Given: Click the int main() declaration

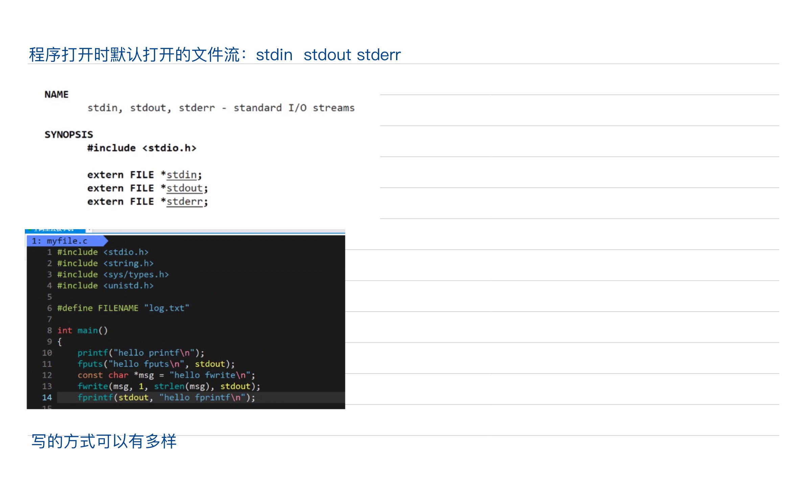Looking at the screenshot, I should click(x=82, y=330).
